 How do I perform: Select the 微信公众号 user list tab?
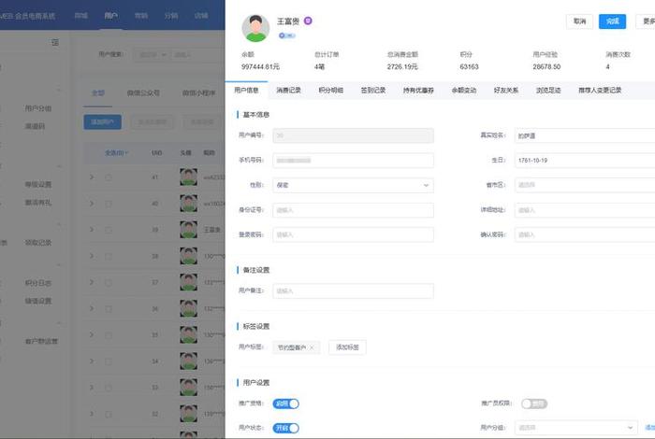[x=143, y=93]
